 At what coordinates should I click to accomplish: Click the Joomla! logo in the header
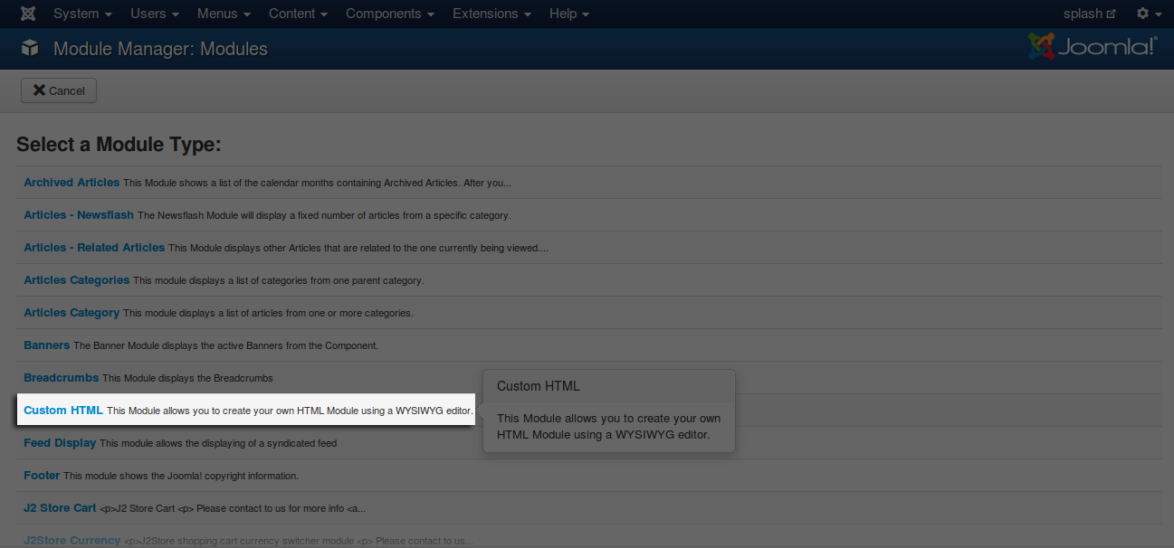1093,47
